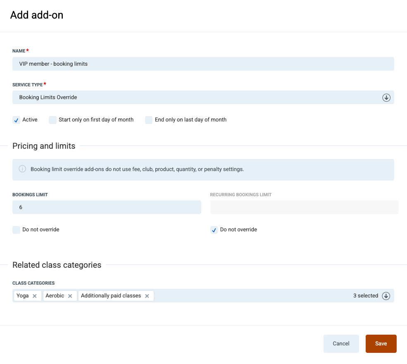Check Do not override under Bookings Limit
Viewport: 407px width, 364px height.
coord(17,230)
